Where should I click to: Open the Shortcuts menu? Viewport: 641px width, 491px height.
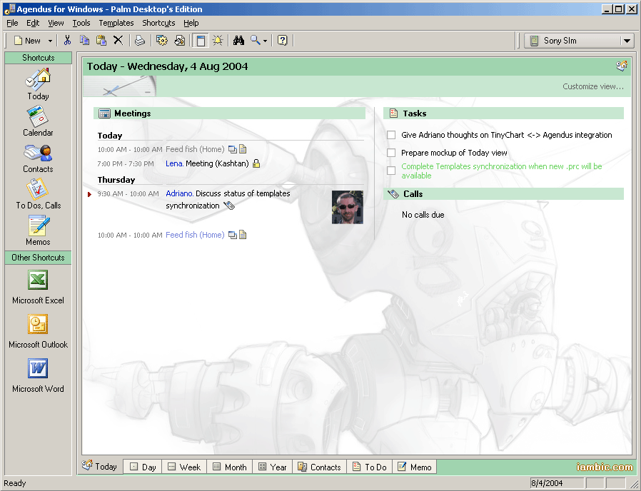(158, 23)
